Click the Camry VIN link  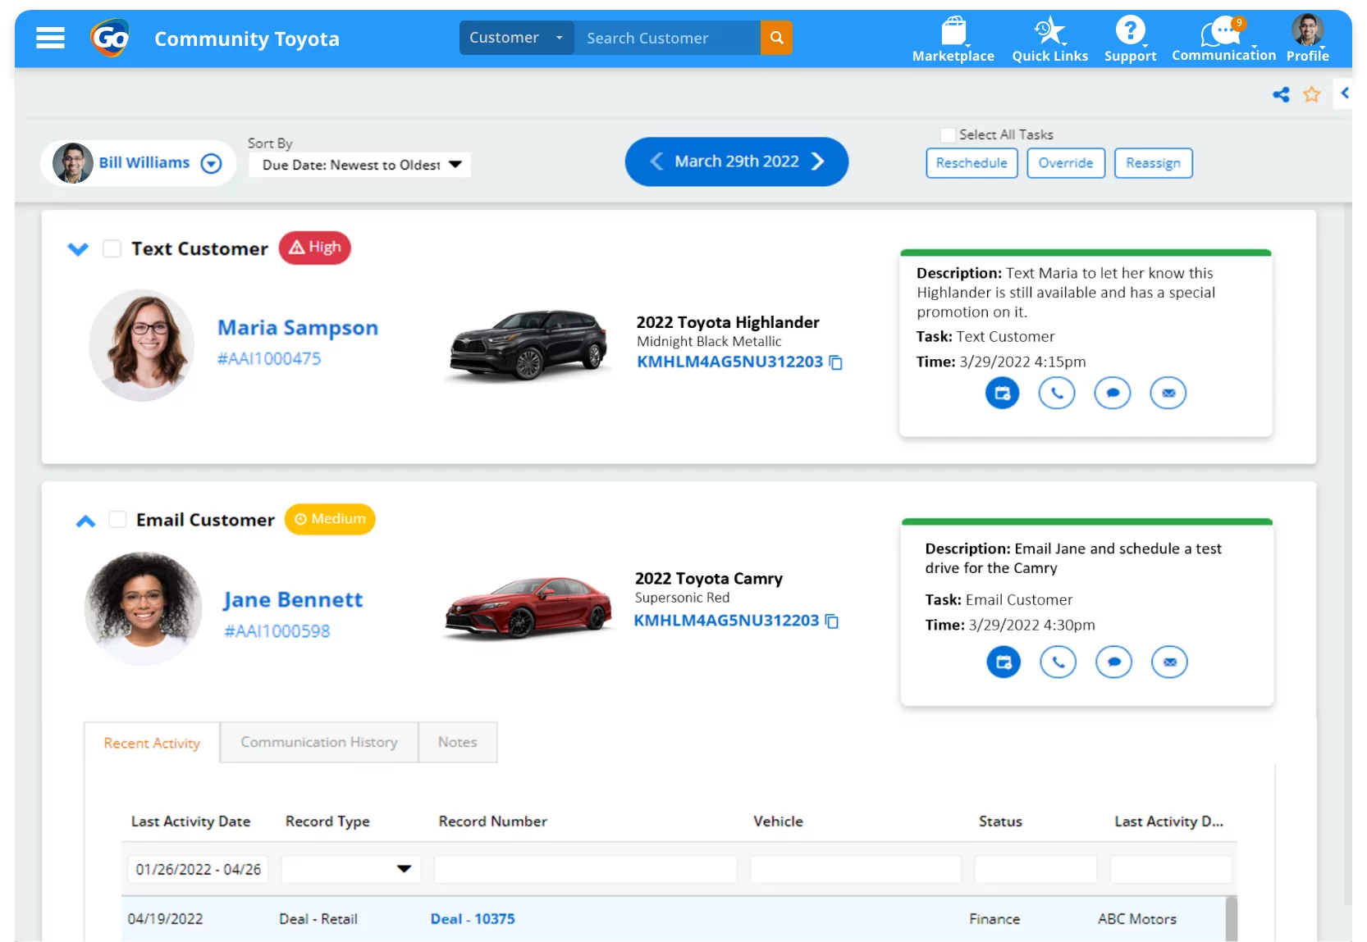(x=726, y=621)
